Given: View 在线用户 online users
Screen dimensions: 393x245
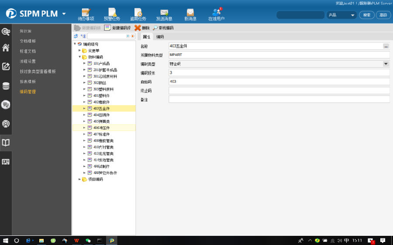Looking at the screenshot, I should click(216, 14).
